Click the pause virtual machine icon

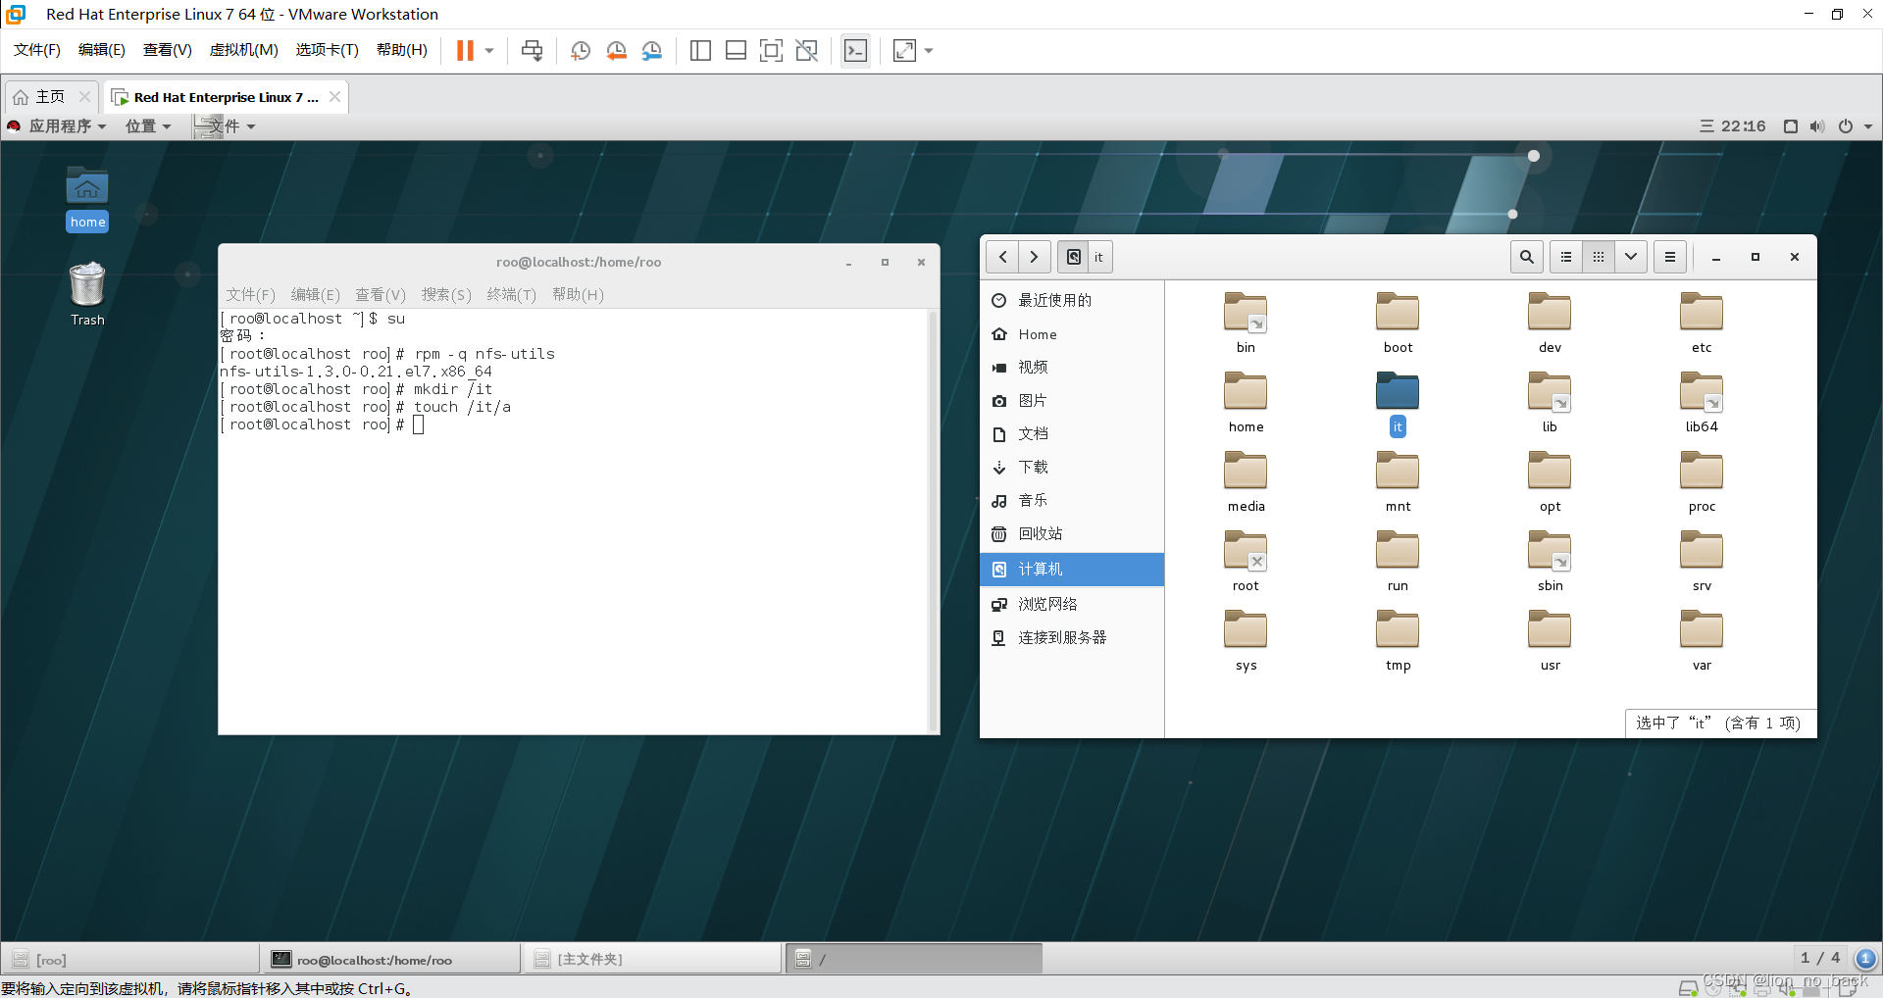pos(465,50)
